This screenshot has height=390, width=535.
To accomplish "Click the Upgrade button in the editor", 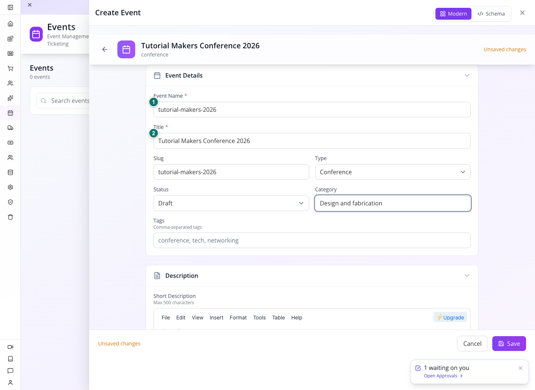I will [450, 317].
